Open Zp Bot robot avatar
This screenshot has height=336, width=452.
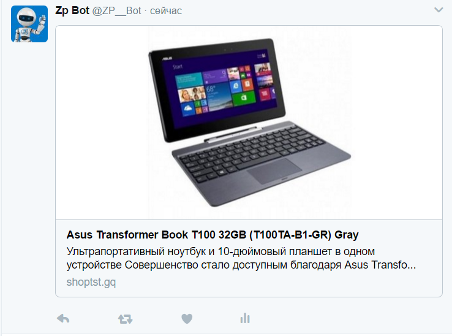[x=29, y=24]
